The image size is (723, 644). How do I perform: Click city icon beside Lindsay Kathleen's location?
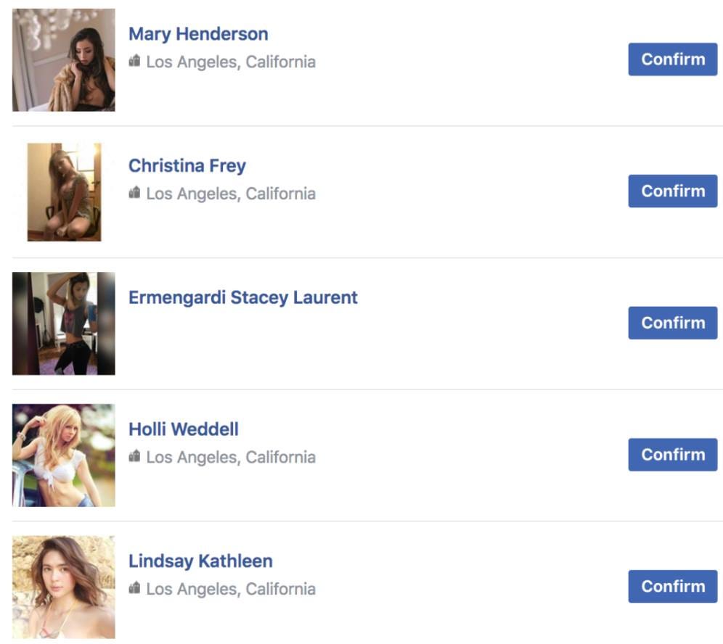[x=134, y=587]
